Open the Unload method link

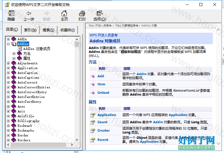point(103,93)
